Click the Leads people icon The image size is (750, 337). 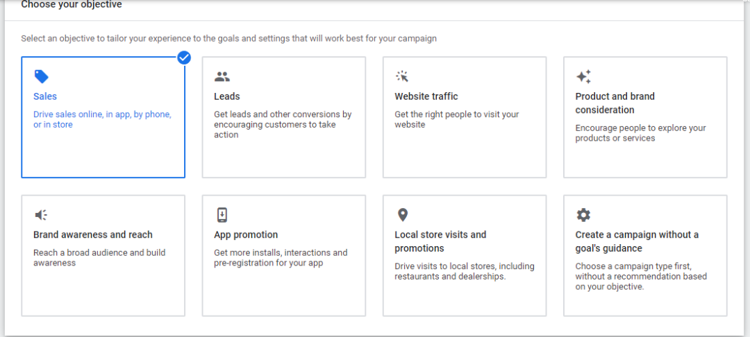point(222,76)
